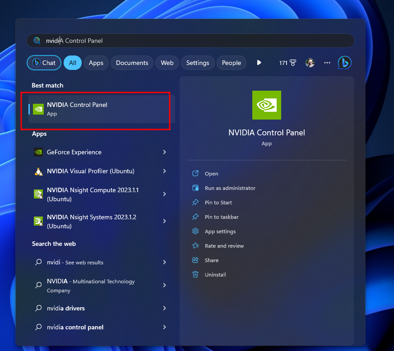This screenshot has height=351, width=394.
Task: Choose Rate and review
Action: (x=224, y=246)
